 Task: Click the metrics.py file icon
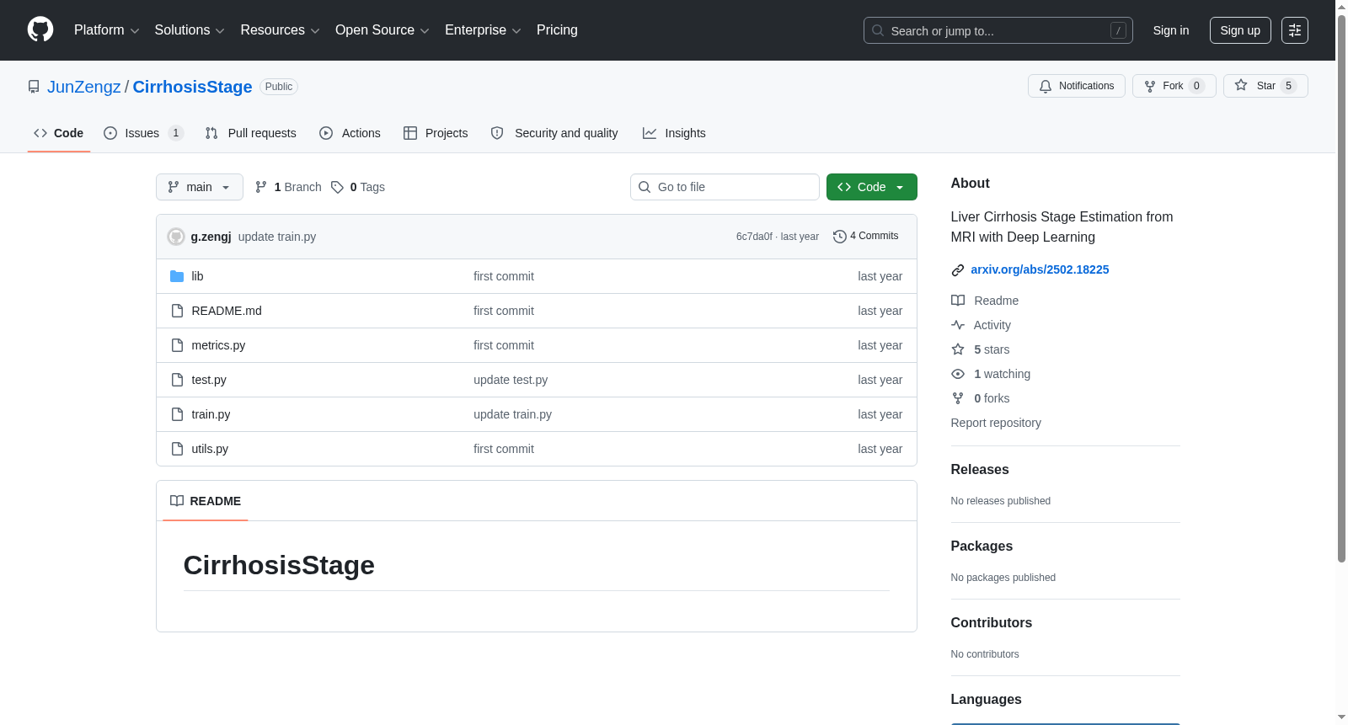coord(177,345)
